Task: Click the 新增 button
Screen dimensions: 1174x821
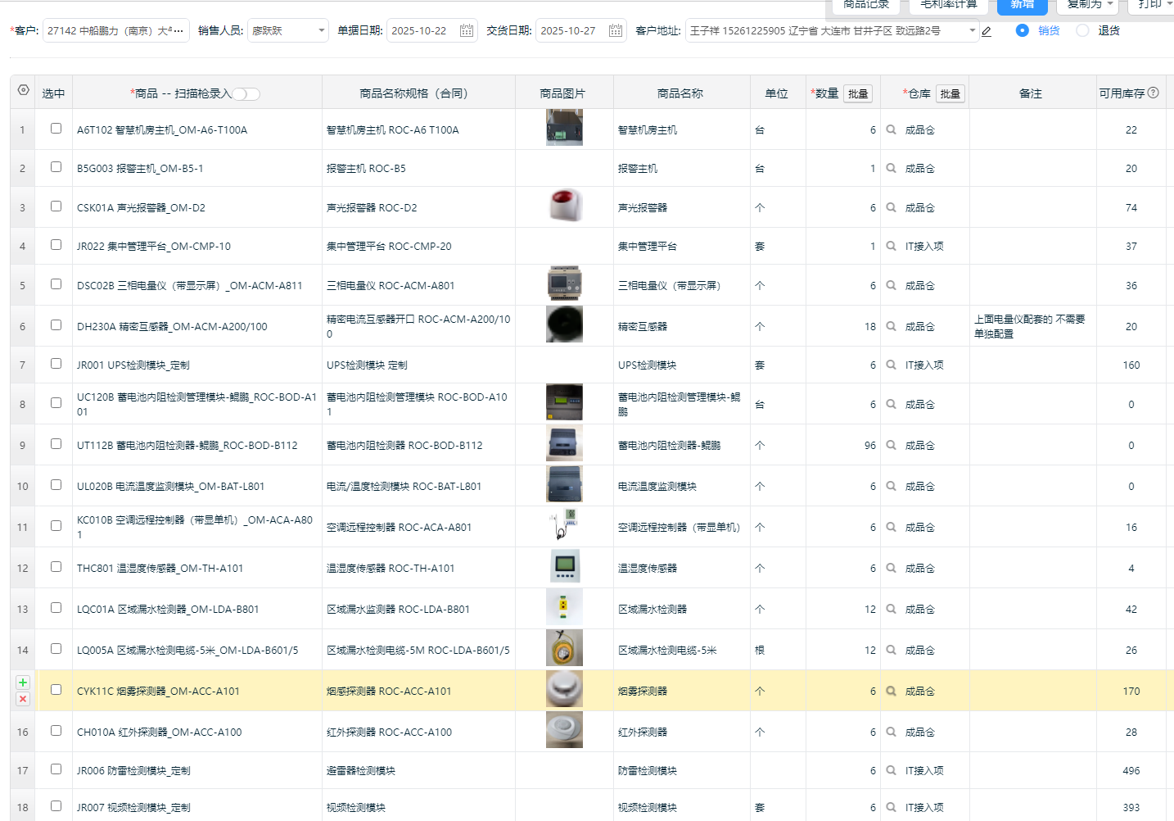Action: (x=1022, y=6)
